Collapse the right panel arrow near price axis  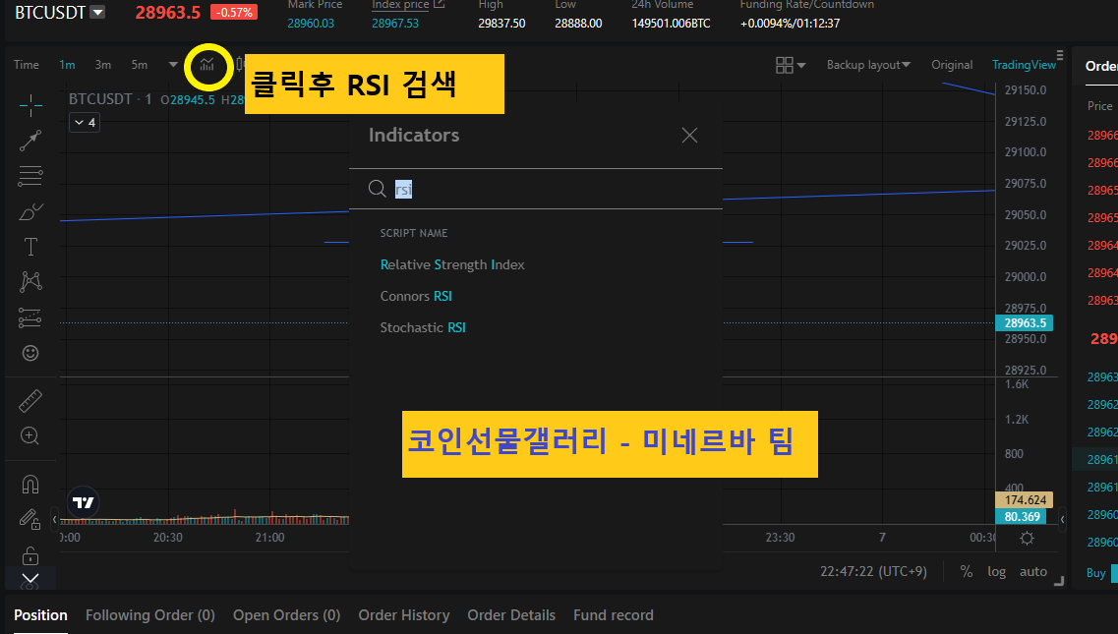(x=1062, y=519)
